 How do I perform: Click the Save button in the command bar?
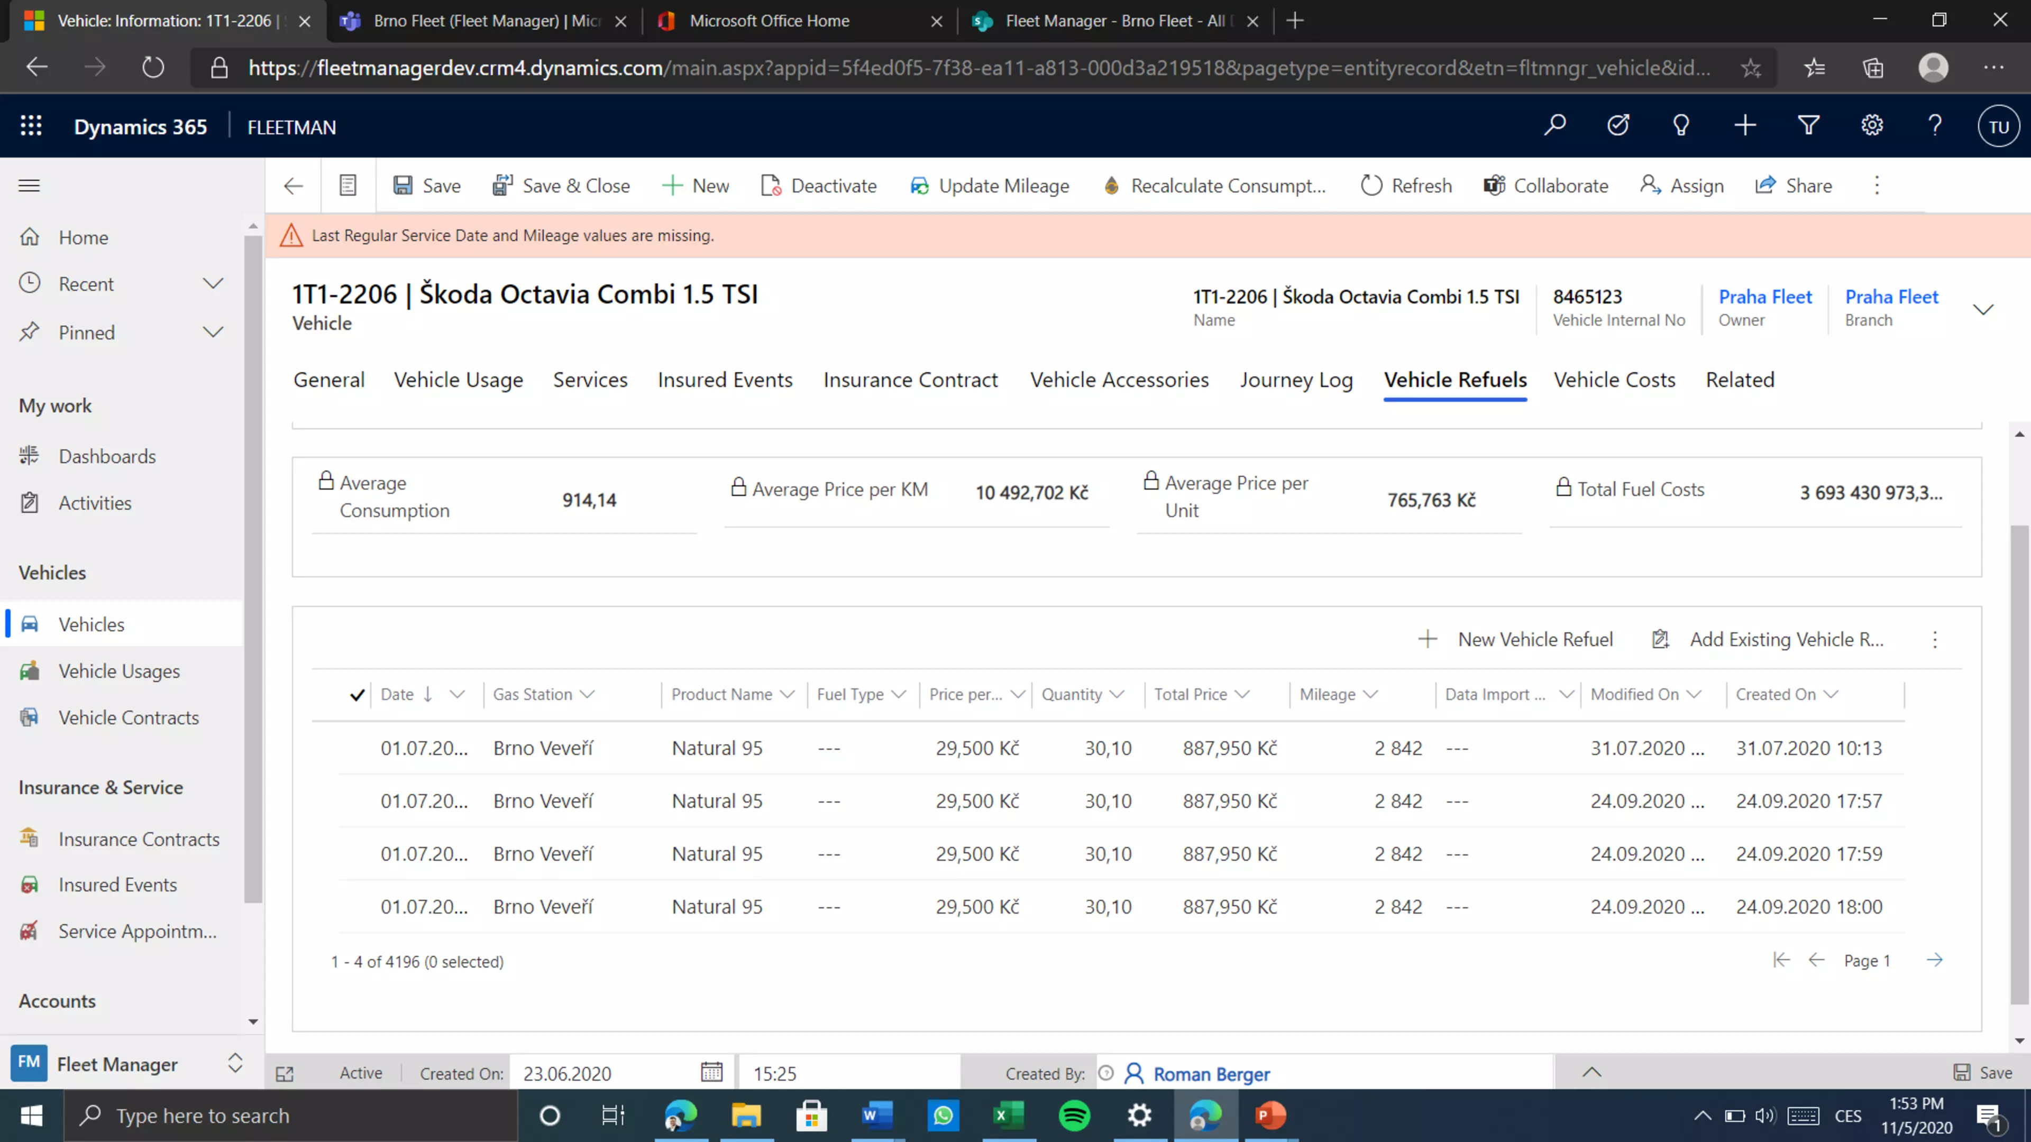coord(426,186)
